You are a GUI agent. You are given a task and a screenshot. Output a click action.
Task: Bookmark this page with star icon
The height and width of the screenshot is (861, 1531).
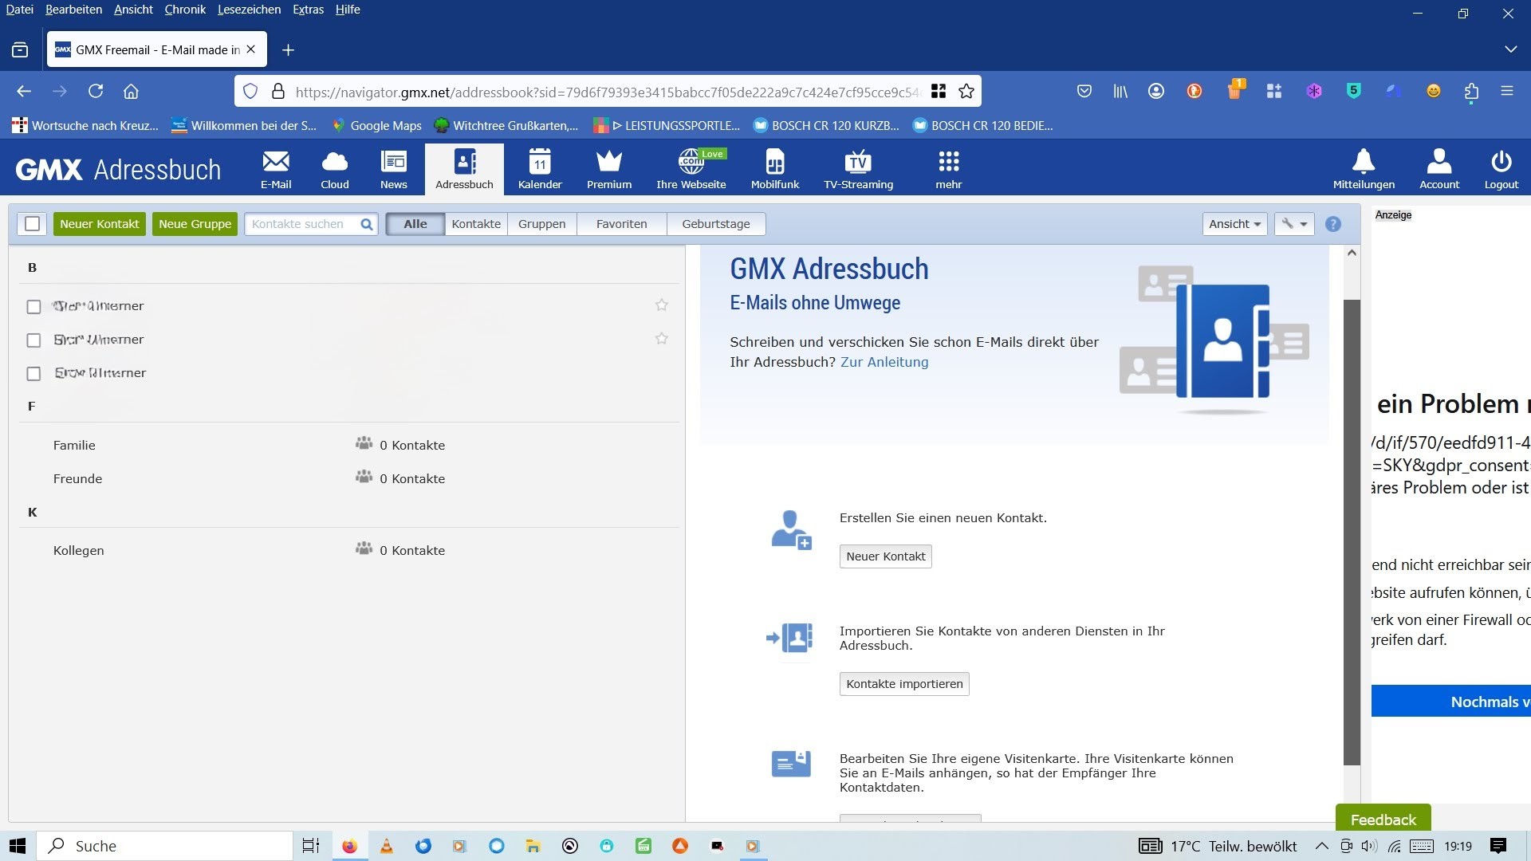click(966, 92)
